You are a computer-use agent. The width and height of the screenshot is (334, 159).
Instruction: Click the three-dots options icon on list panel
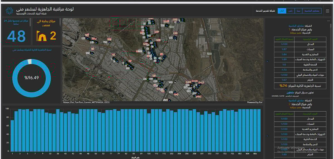(x=328, y=21)
